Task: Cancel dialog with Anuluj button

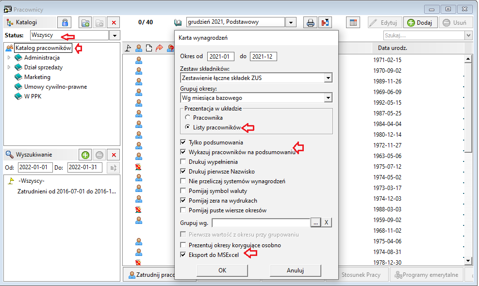Action: point(296,270)
